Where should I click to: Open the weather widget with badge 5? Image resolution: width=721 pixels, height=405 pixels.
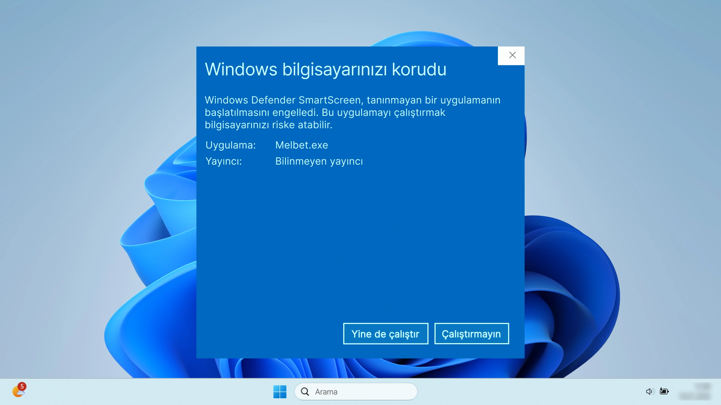point(19,390)
